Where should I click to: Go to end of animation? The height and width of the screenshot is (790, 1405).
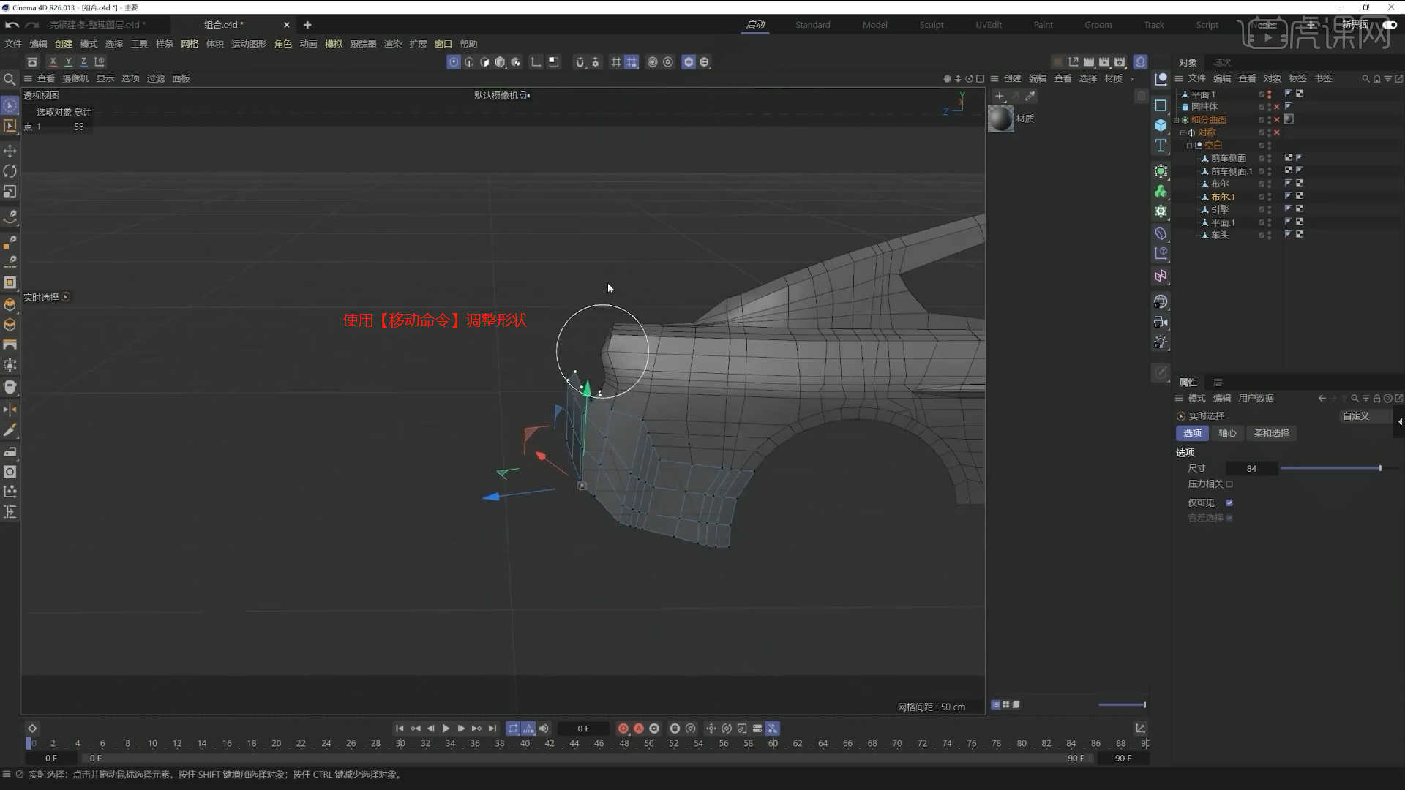coord(492,729)
